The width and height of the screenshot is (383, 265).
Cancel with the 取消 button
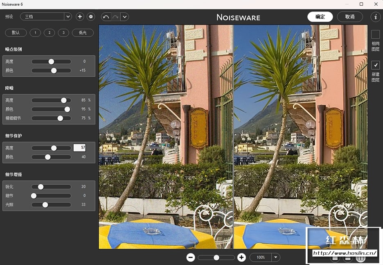pos(350,17)
